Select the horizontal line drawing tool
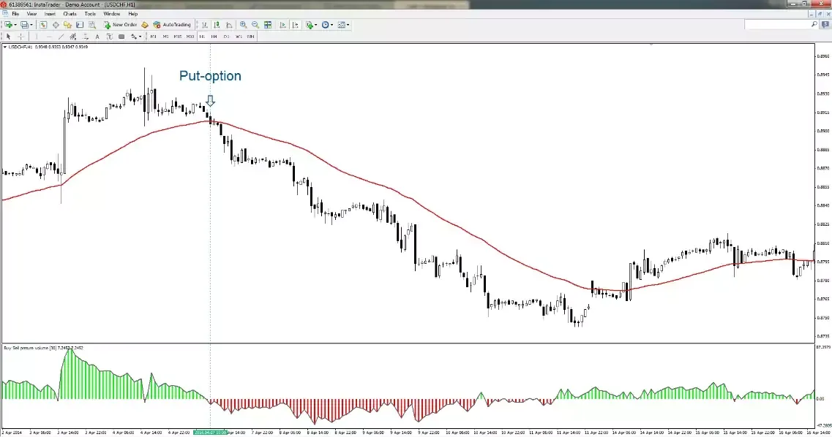 (x=49, y=37)
